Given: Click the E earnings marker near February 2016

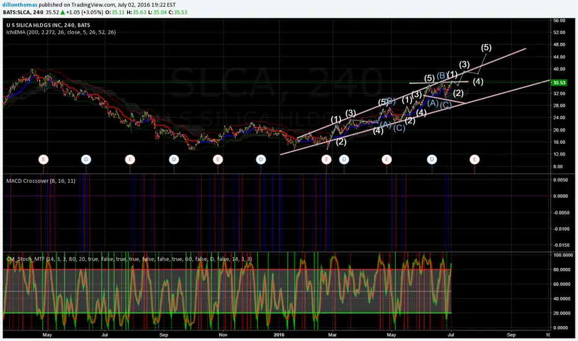Looking at the screenshot, I should (326, 159).
